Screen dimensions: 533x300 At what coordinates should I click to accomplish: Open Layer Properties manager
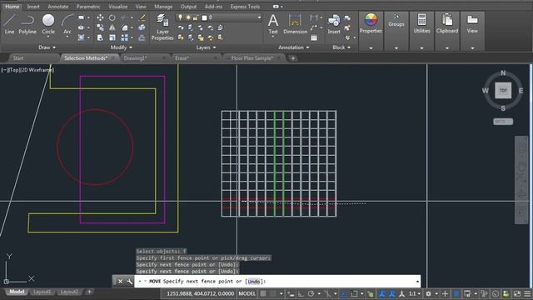pyautogui.click(x=162, y=27)
